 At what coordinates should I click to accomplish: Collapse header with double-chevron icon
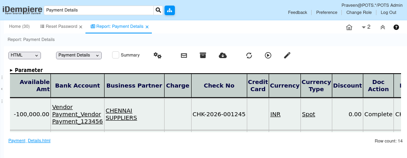click(383, 27)
